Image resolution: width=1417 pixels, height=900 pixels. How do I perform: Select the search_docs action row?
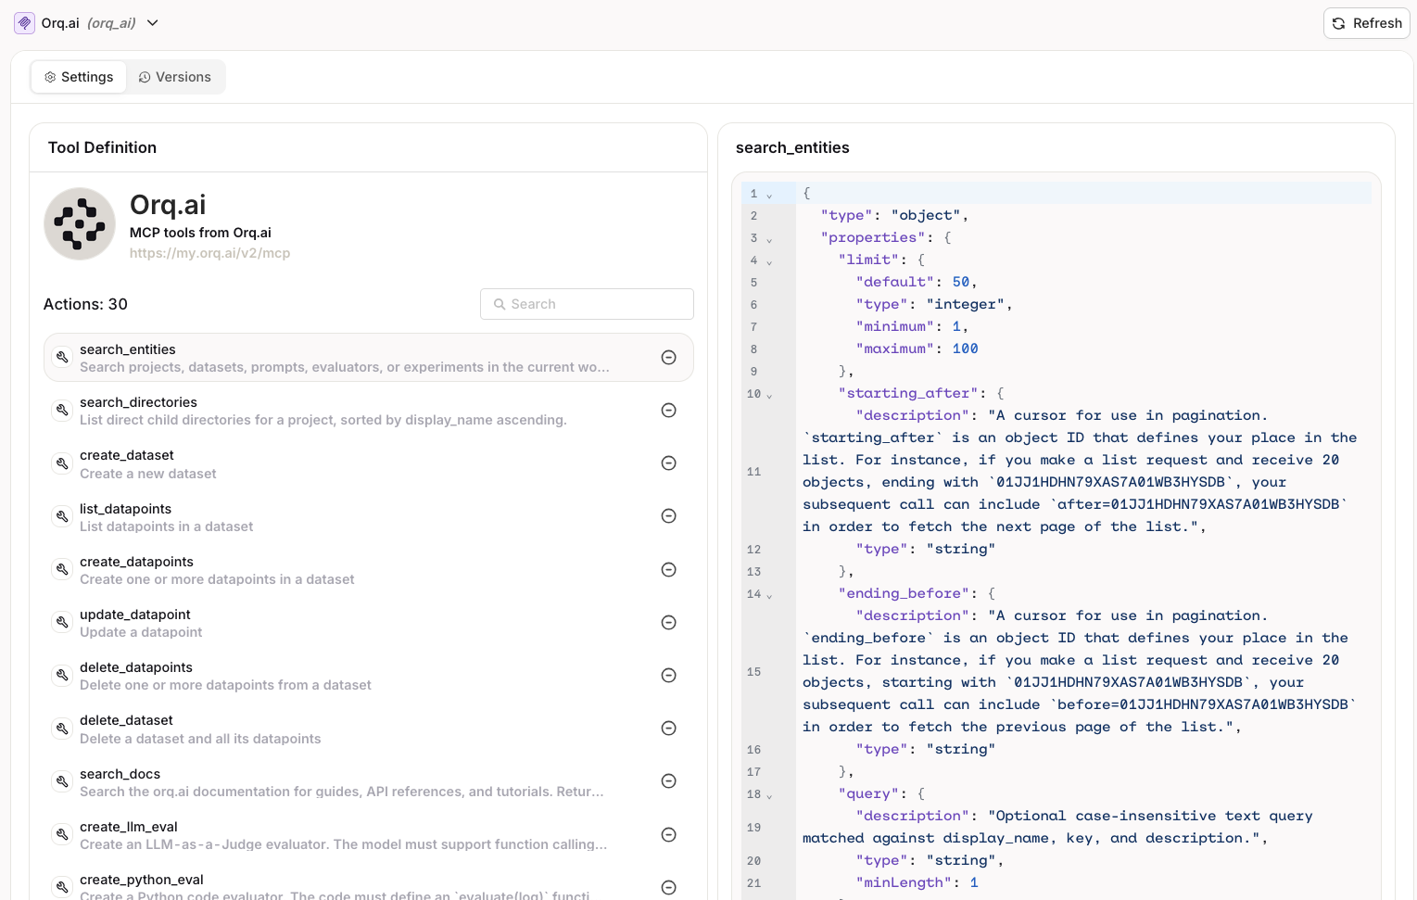point(369,781)
